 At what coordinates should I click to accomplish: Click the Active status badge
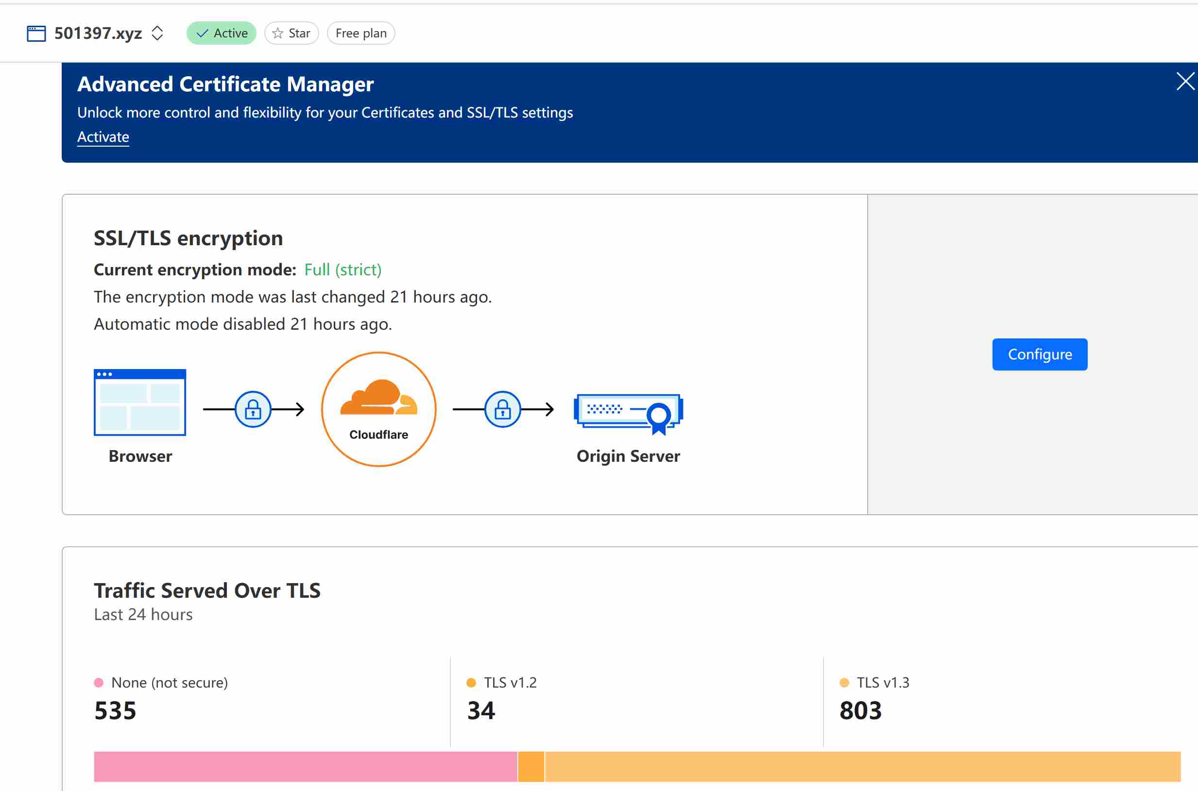pyautogui.click(x=222, y=34)
